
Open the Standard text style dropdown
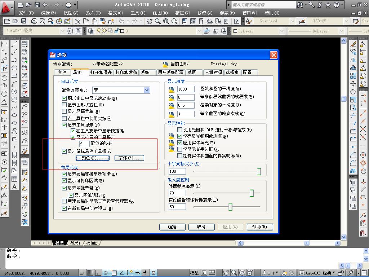(293, 21)
